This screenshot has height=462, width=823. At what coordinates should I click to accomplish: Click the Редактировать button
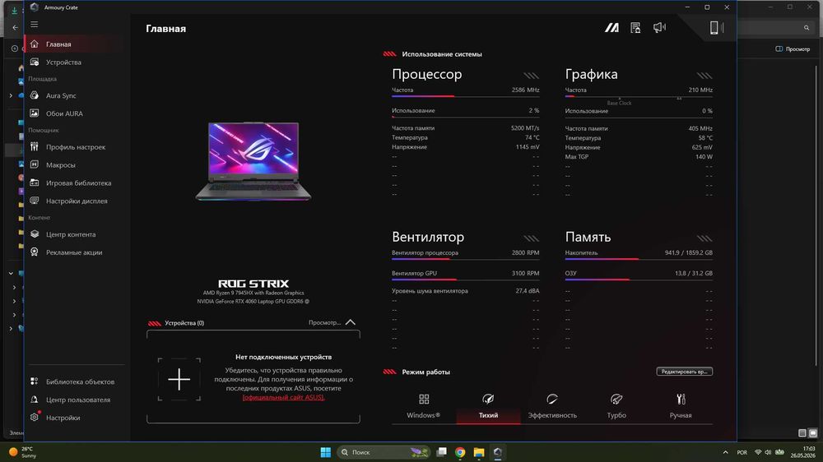[685, 372]
